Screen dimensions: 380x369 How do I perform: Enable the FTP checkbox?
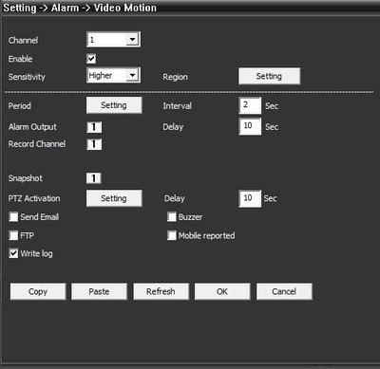pyautogui.click(x=13, y=235)
